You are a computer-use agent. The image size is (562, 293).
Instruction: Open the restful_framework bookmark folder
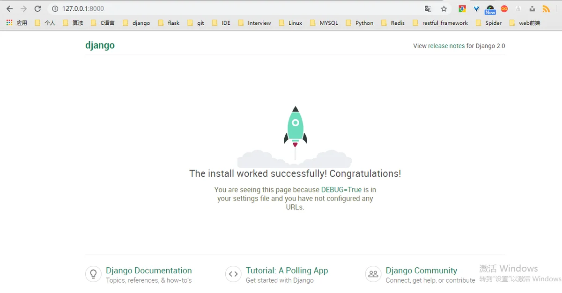(x=440, y=23)
